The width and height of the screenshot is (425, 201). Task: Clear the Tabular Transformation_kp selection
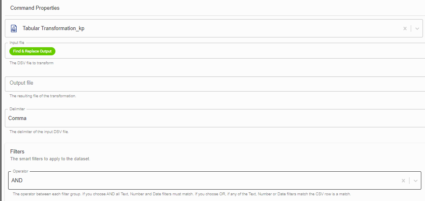(x=405, y=28)
